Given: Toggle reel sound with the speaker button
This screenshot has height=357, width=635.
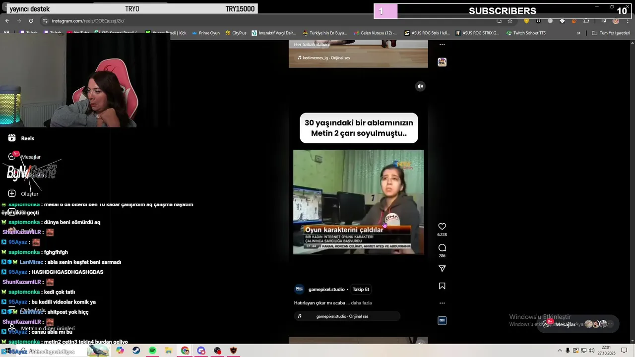Looking at the screenshot, I should [420, 86].
